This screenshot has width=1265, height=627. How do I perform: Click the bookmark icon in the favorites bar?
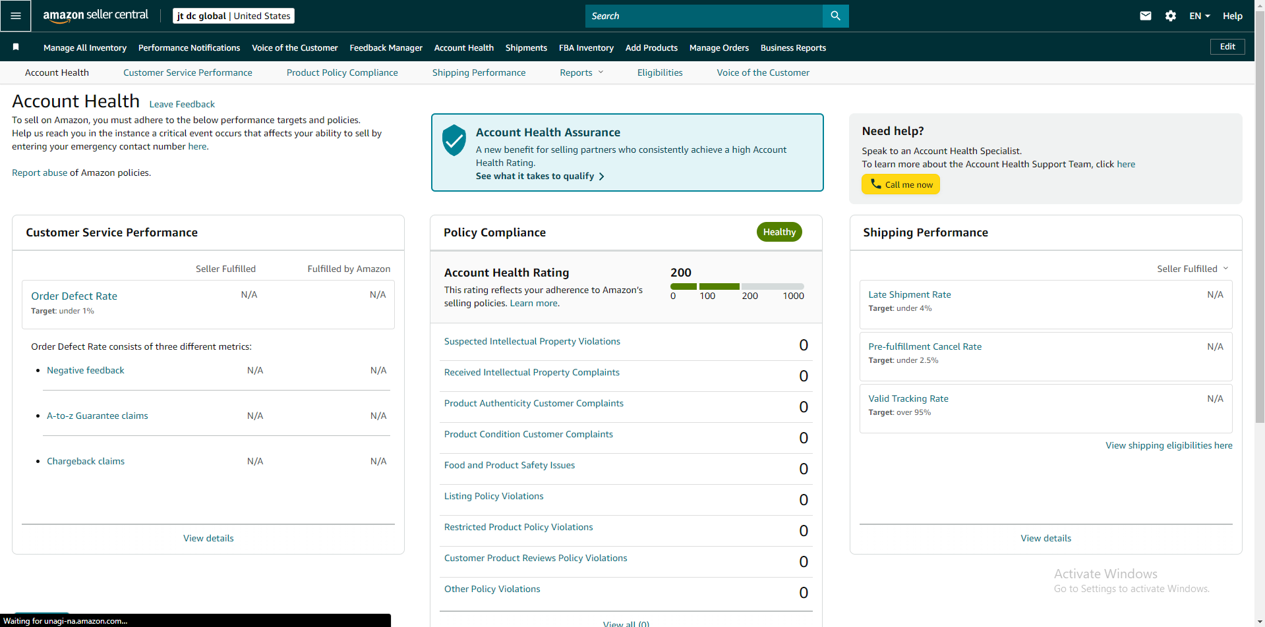coord(16,47)
